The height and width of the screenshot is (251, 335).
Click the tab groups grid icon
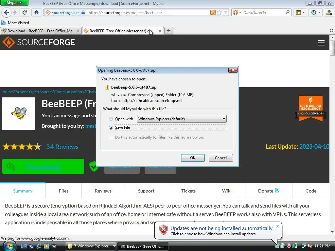[332, 31]
